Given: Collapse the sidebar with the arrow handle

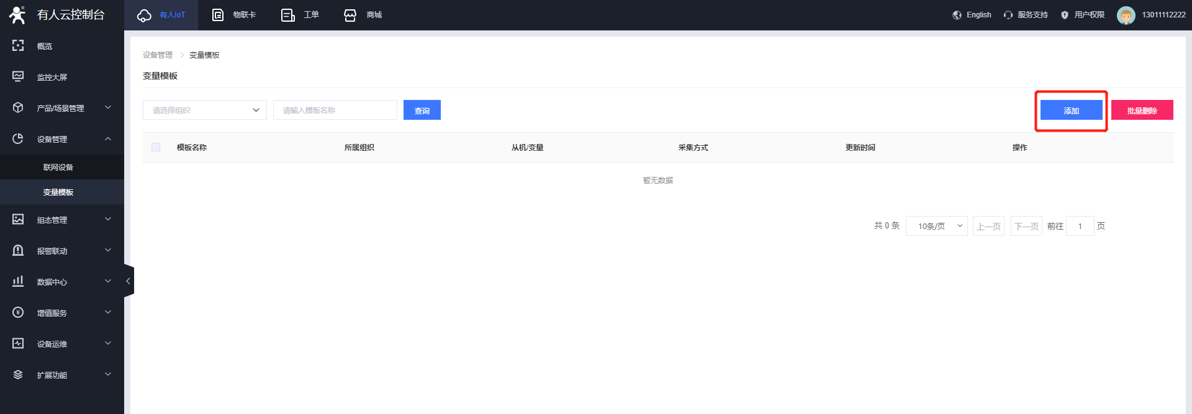Looking at the screenshot, I should [x=129, y=281].
